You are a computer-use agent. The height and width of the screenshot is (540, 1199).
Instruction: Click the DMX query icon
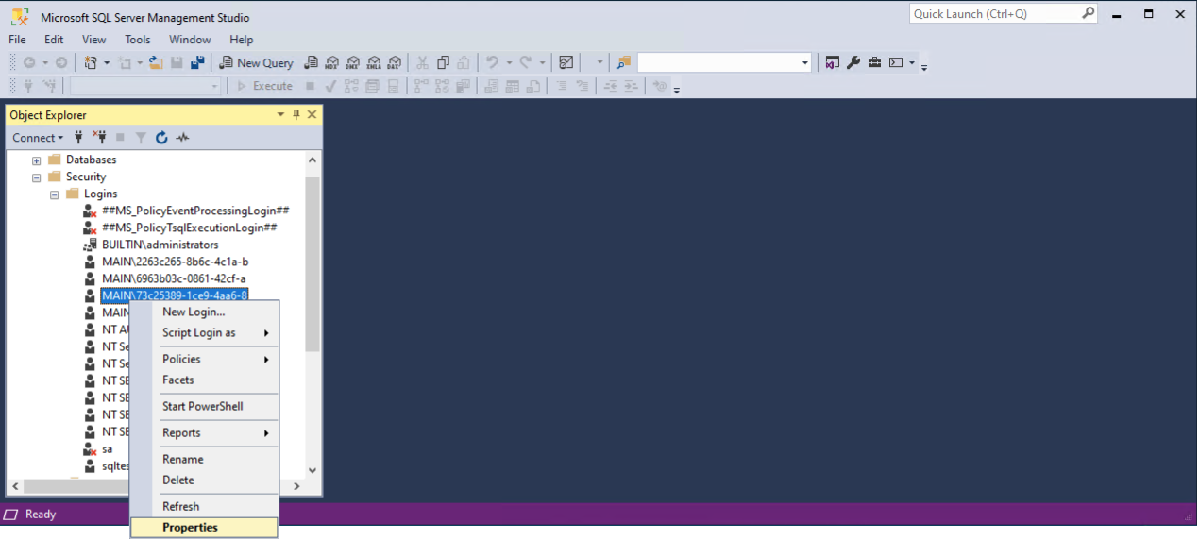click(352, 62)
